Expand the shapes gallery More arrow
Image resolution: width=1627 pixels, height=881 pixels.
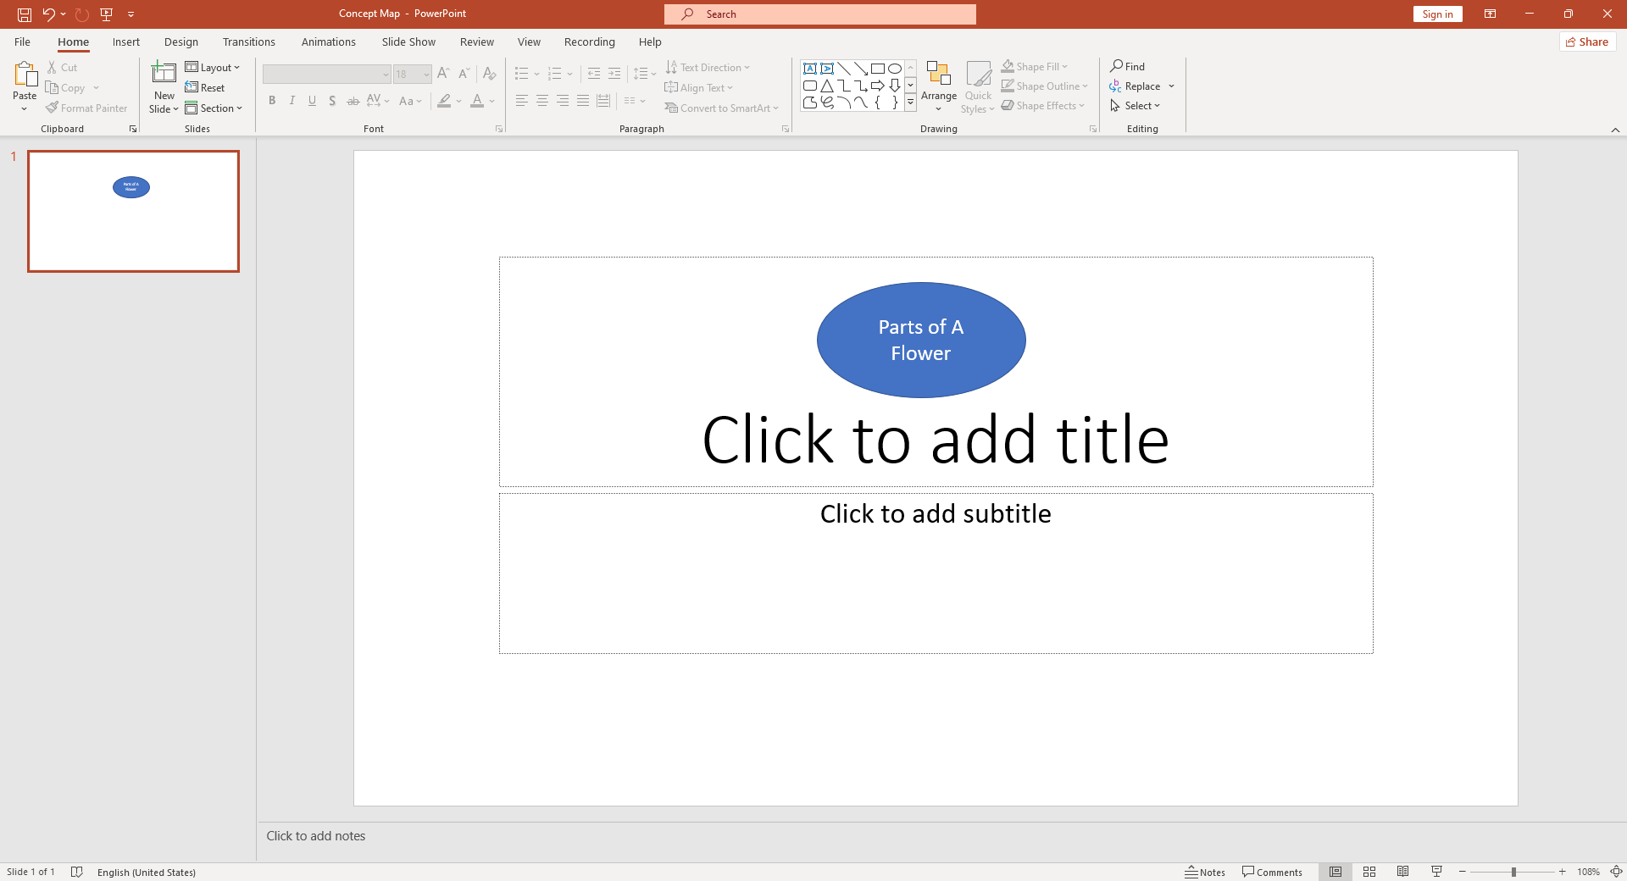[x=910, y=103]
